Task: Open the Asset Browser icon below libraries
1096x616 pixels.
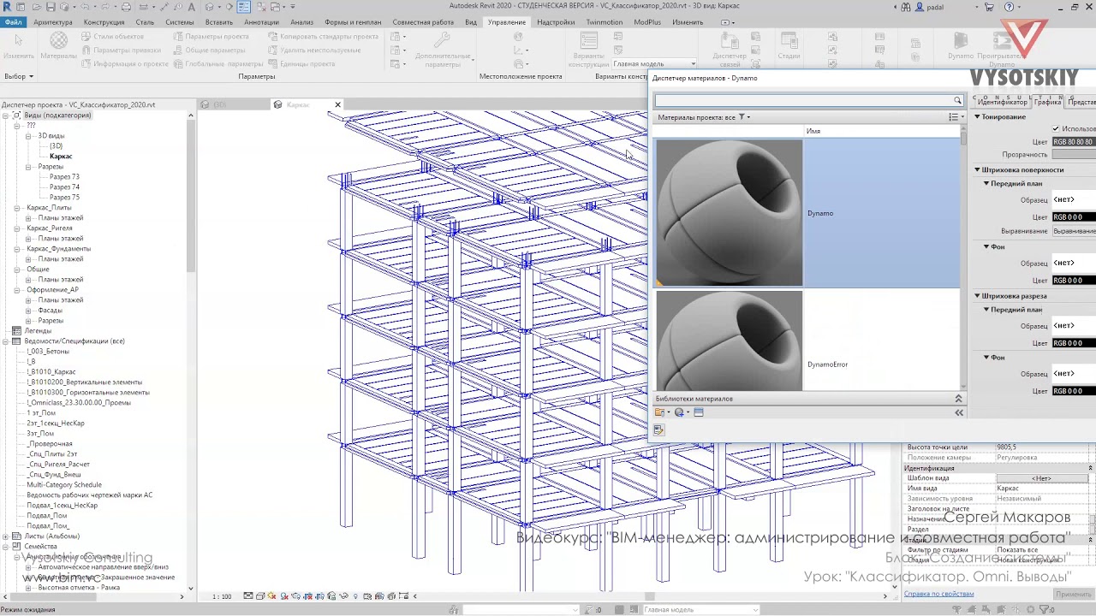Action: pyautogui.click(x=658, y=430)
